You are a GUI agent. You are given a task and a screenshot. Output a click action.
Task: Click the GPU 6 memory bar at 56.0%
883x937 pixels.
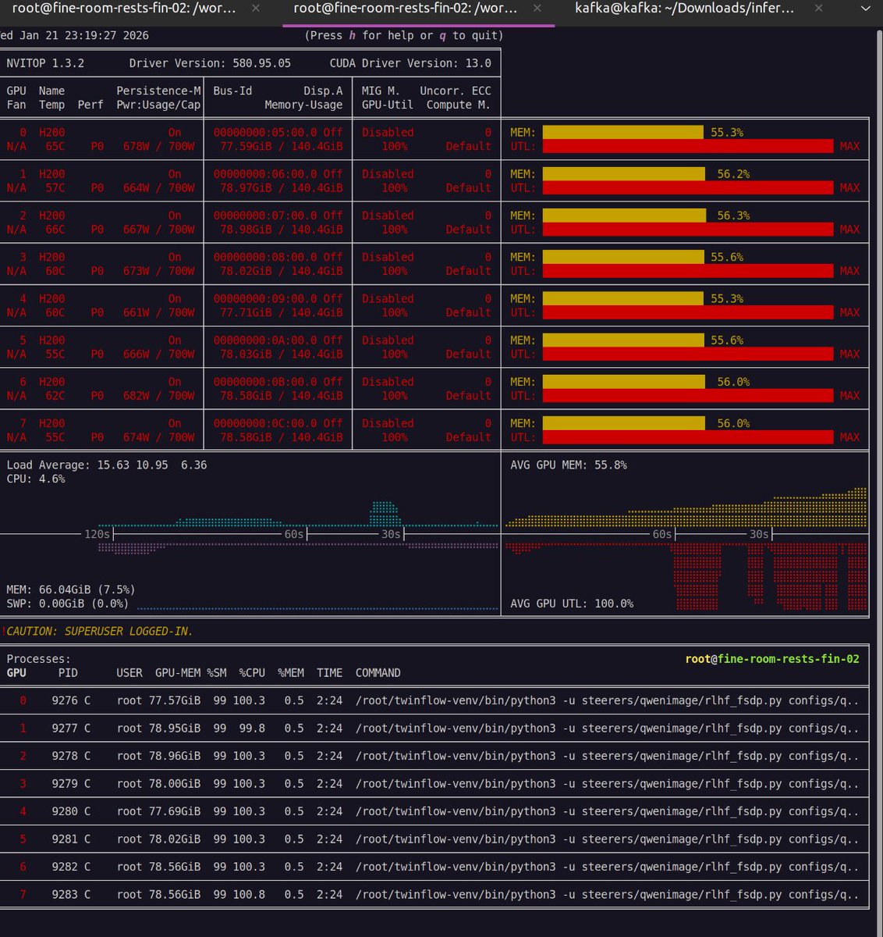coord(623,382)
